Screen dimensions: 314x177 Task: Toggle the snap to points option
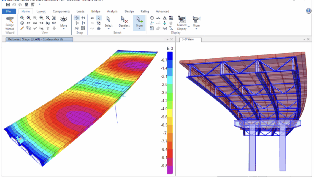77,18
